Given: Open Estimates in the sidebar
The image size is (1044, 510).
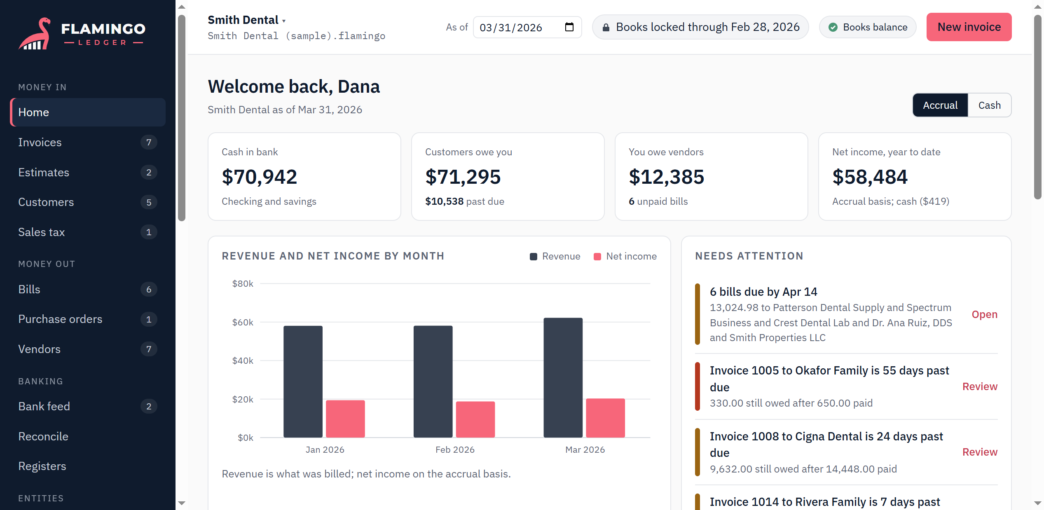Looking at the screenshot, I should pyautogui.click(x=88, y=172).
